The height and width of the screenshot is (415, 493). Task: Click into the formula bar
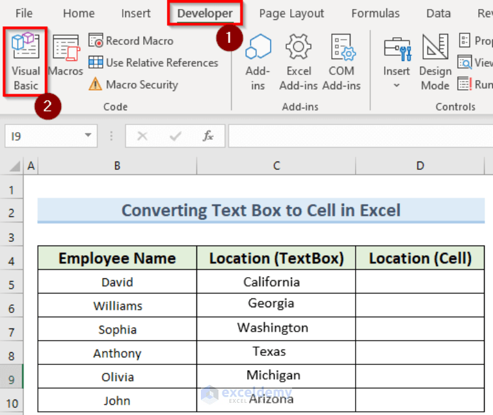[x=361, y=136]
